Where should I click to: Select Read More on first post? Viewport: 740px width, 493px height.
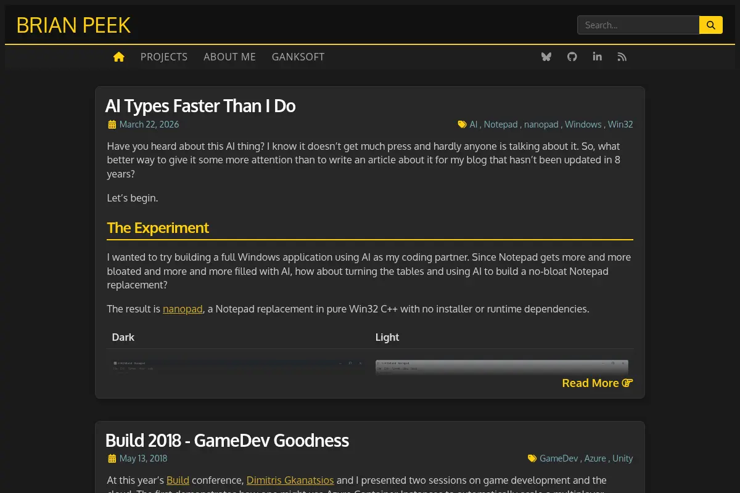point(597,383)
